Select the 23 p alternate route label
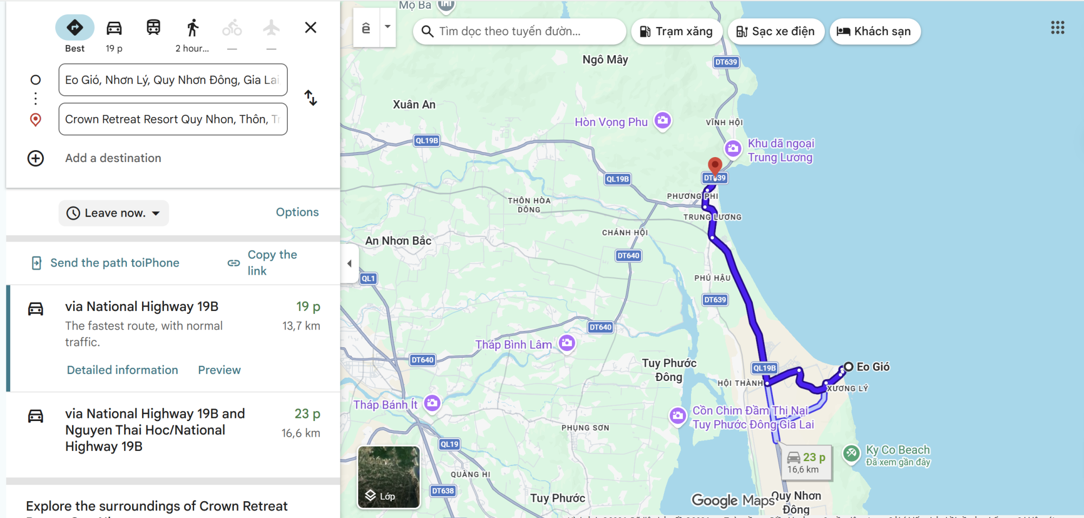Screen dimensions: 1084x518 (806, 463)
